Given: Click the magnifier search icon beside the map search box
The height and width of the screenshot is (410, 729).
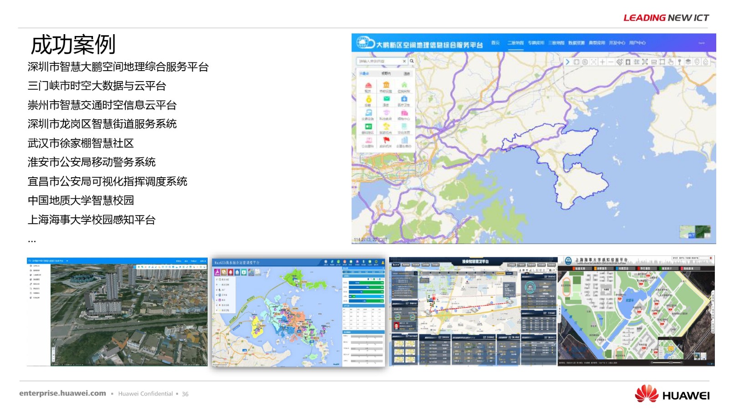Looking at the screenshot, I should (x=411, y=61).
